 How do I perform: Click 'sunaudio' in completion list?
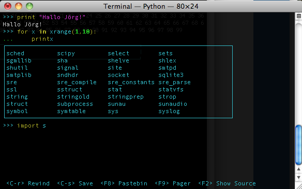click(x=173, y=104)
